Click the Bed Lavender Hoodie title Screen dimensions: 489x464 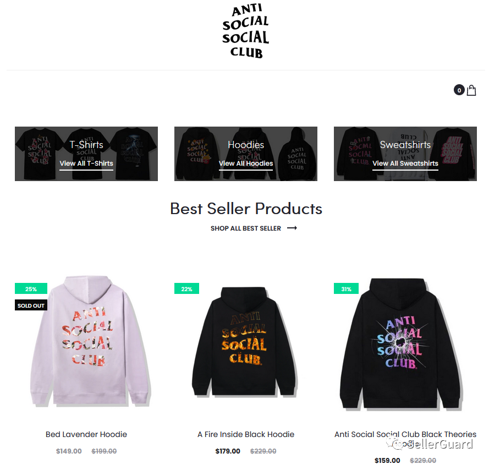coord(86,434)
